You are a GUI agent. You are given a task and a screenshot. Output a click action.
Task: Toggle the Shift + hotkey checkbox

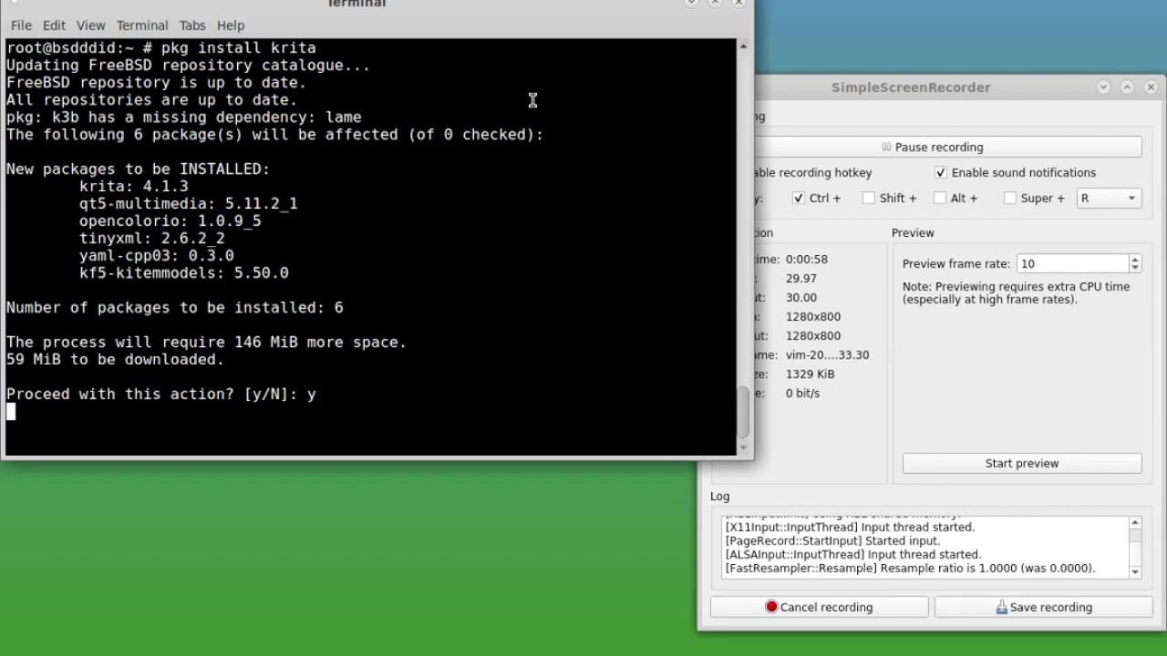coord(869,198)
